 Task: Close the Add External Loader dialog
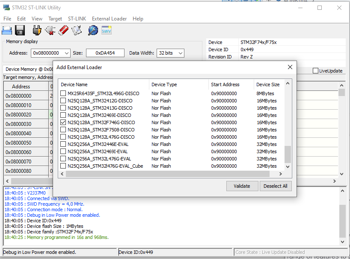click(x=290, y=67)
